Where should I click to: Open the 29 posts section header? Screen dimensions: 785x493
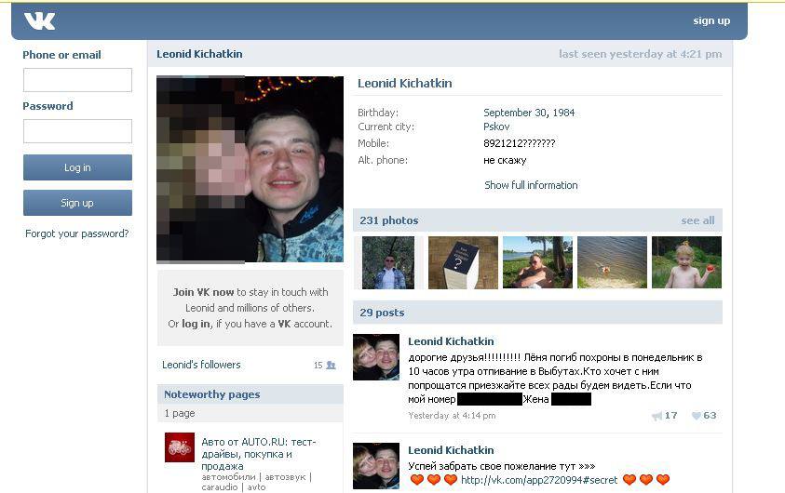[x=382, y=313]
